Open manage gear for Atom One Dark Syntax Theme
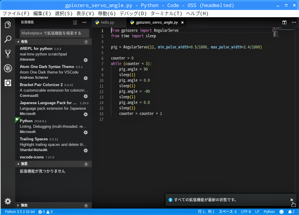Image resolution: width=299 pixels, height=215 pixels. tap(86, 78)
